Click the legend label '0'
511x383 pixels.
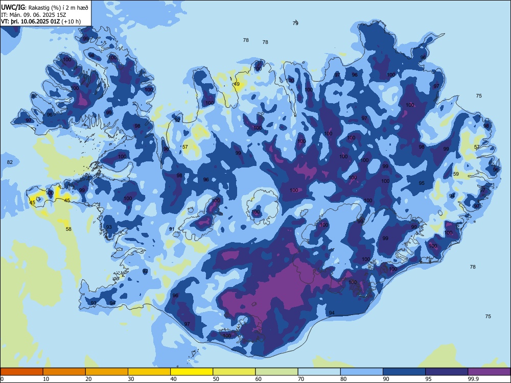[2, 379]
